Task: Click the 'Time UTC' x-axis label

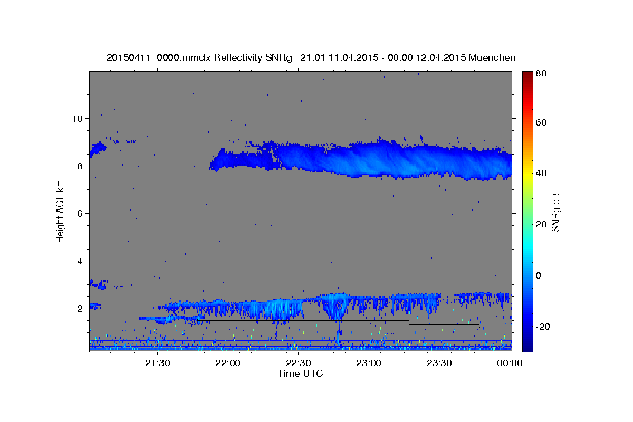Action: click(300, 373)
